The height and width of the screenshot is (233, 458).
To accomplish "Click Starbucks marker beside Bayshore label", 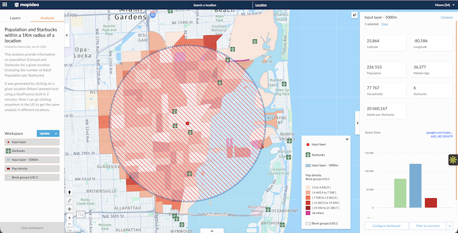I will pos(282,224).
